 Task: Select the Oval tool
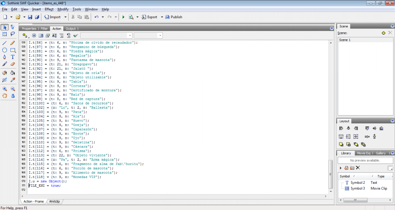coord(5,50)
